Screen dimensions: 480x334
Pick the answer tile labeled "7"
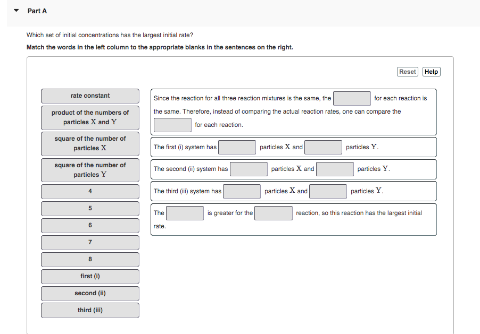89,242
